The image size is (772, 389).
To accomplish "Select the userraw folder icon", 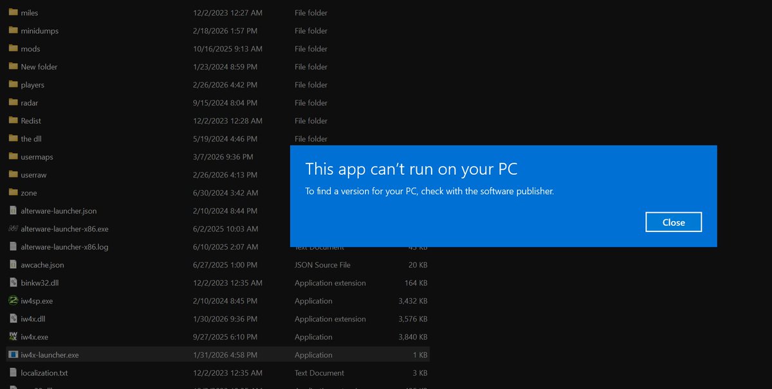I will (x=13, y=174).
